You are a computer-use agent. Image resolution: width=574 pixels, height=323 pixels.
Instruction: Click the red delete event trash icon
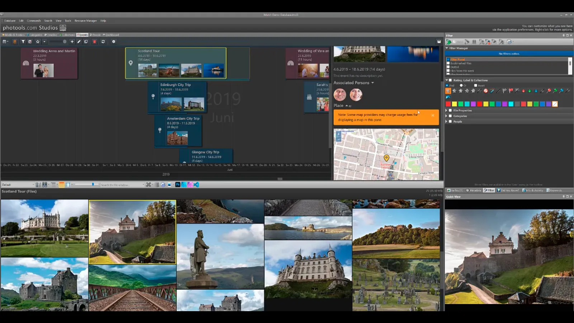[94, 42]
